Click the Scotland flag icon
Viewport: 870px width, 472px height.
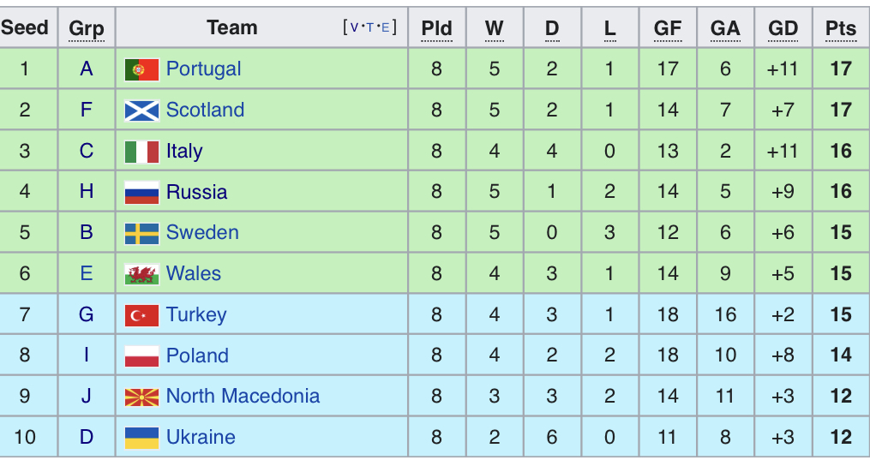[141, 111]
